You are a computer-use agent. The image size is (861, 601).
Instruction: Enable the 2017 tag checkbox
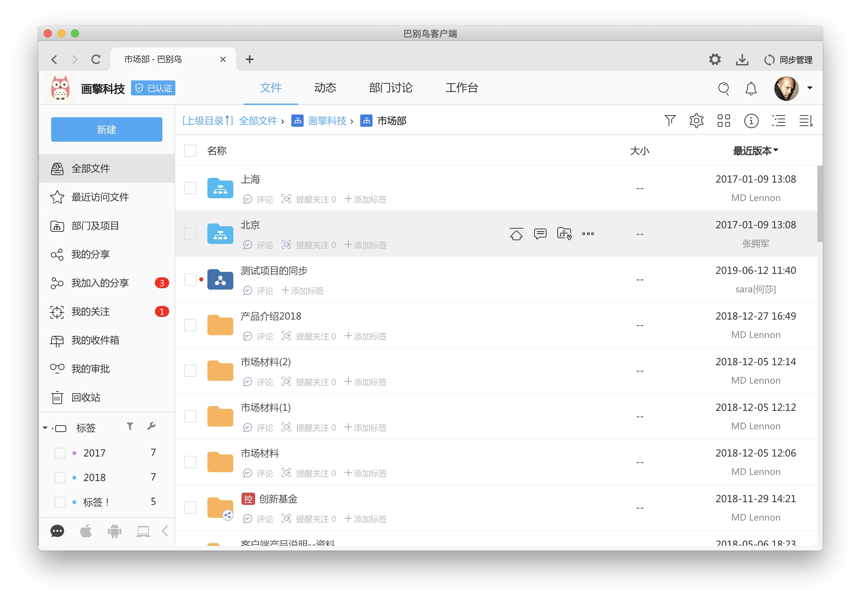point(60,453)
